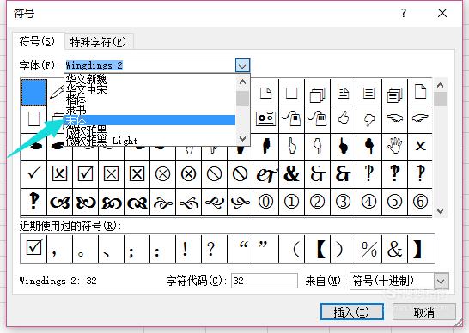The height and width of the screenshot is (333, 469).
Task: Choose 楷体 from the font list
Action: [x=149, y=100]
